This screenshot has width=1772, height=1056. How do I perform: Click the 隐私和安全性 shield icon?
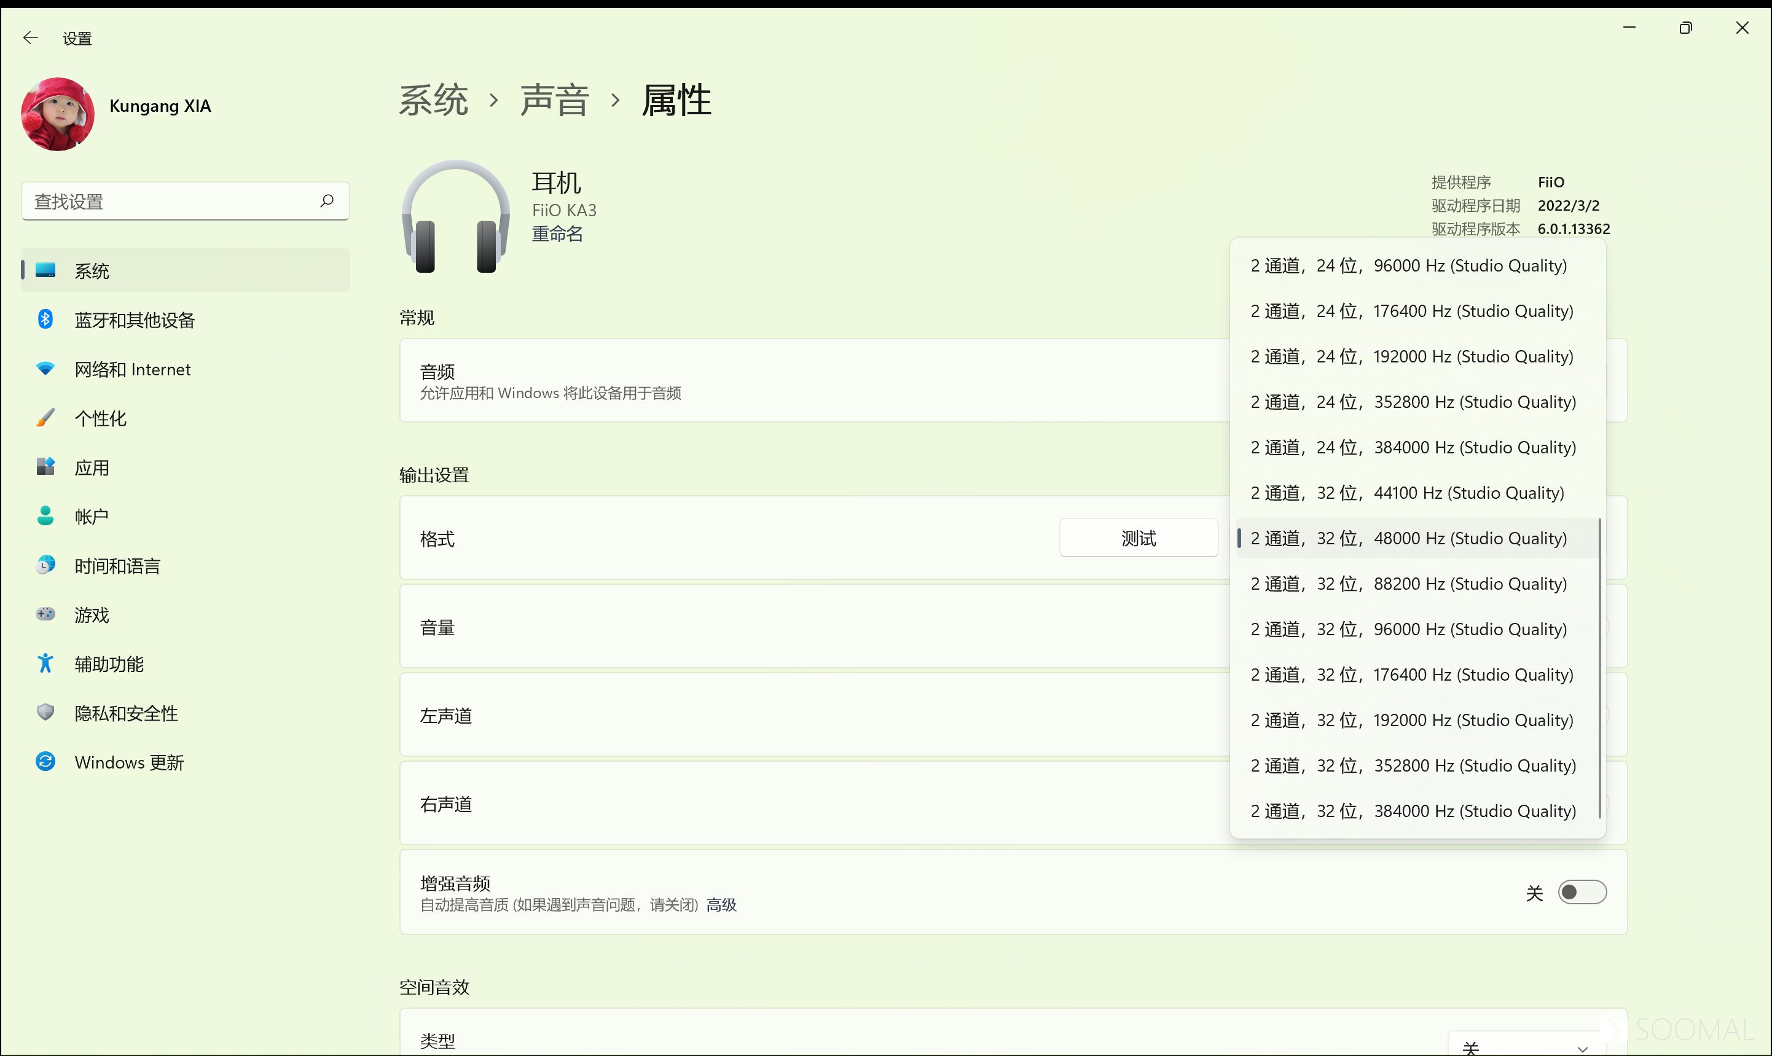pyautogui.click(x=45, y=713)
